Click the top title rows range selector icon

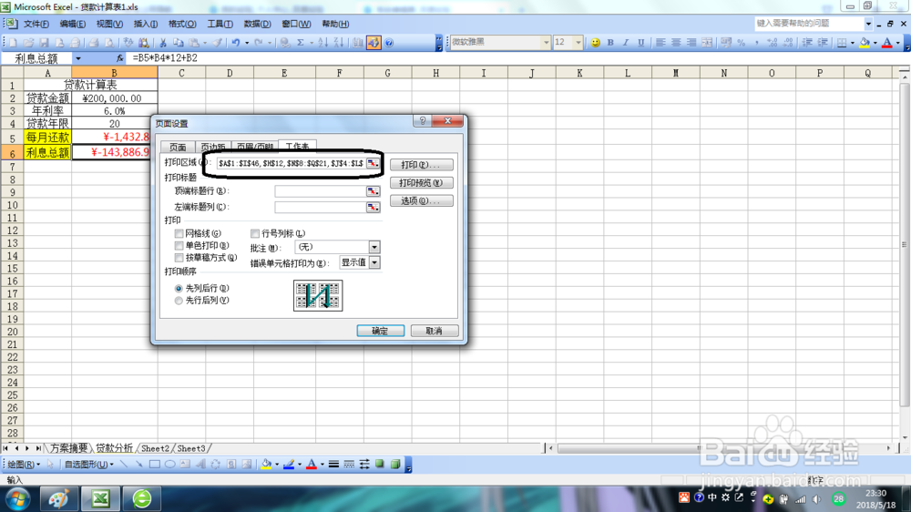pyautogui.click(x=373, y=191)
